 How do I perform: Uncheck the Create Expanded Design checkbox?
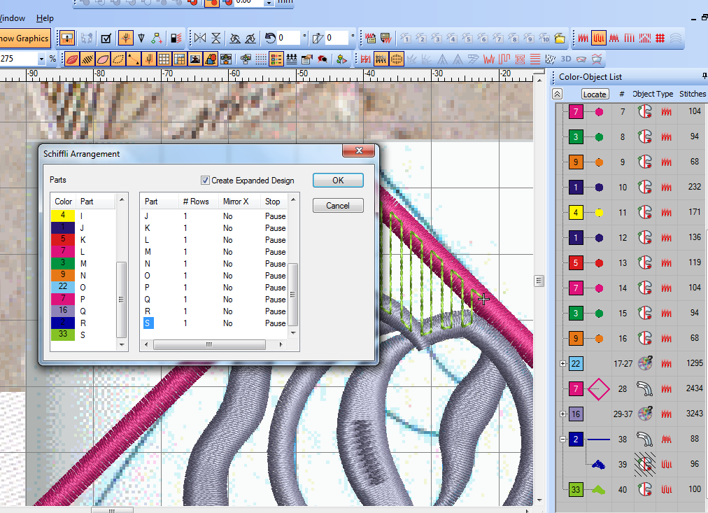click(205, 181)
